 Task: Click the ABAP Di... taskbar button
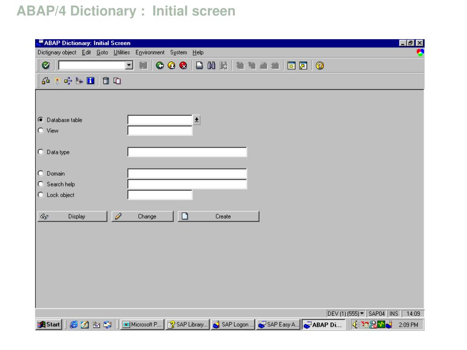[324, 324]
